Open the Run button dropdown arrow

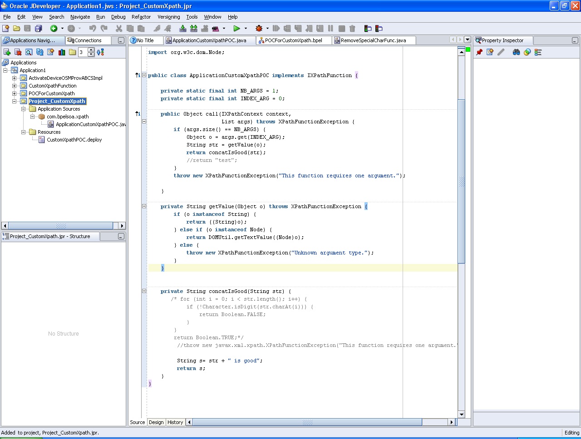[246, 28]
